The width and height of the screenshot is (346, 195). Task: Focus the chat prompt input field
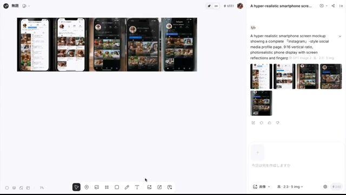click(x=296, y=165)
